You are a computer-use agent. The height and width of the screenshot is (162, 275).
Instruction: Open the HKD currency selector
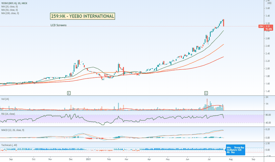tap(269, 3)
